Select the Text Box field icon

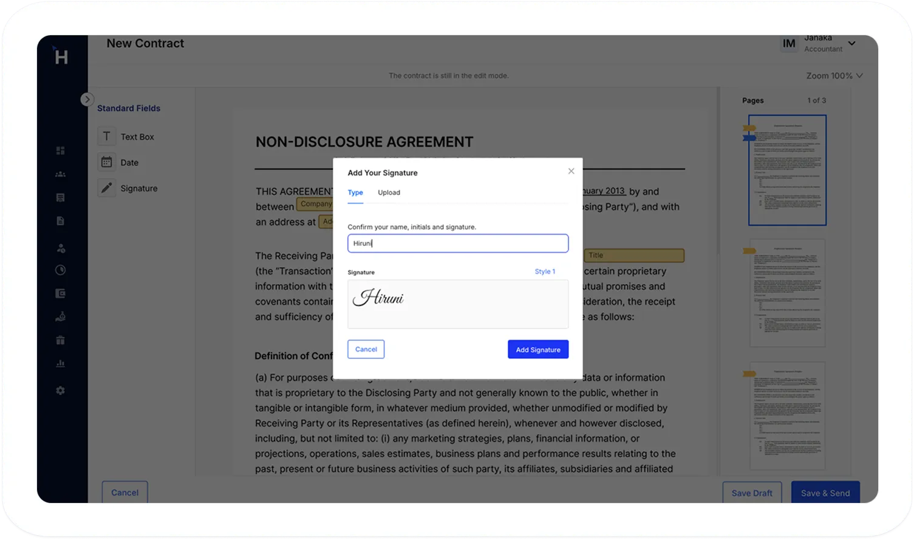pyautogui.click(x=106, y=136)
